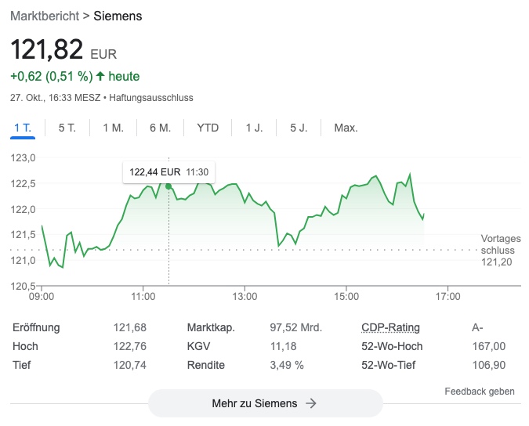
Task: Click the 123,0 y-axis label
Action: (x=23, y=157)
